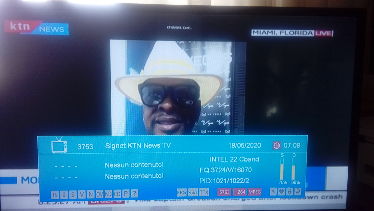Viewport: 374px width, 211px height.
Task: Click the channel name Signet KTN News TV
Action: point(138,146)
